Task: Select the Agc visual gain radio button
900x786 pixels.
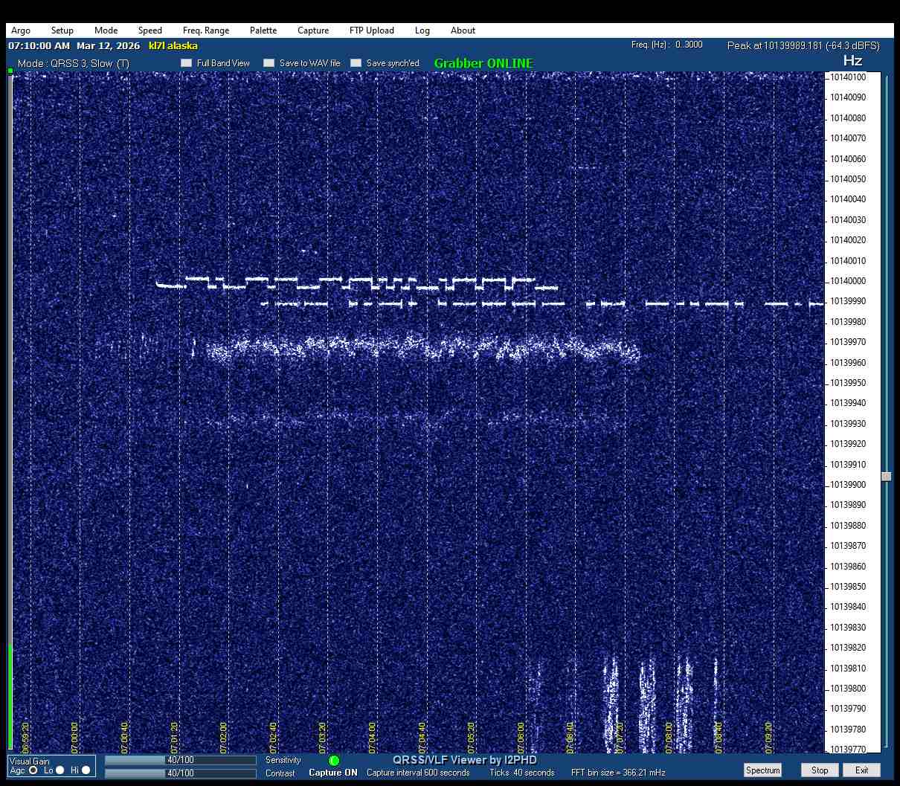Action: coord(33,770)
